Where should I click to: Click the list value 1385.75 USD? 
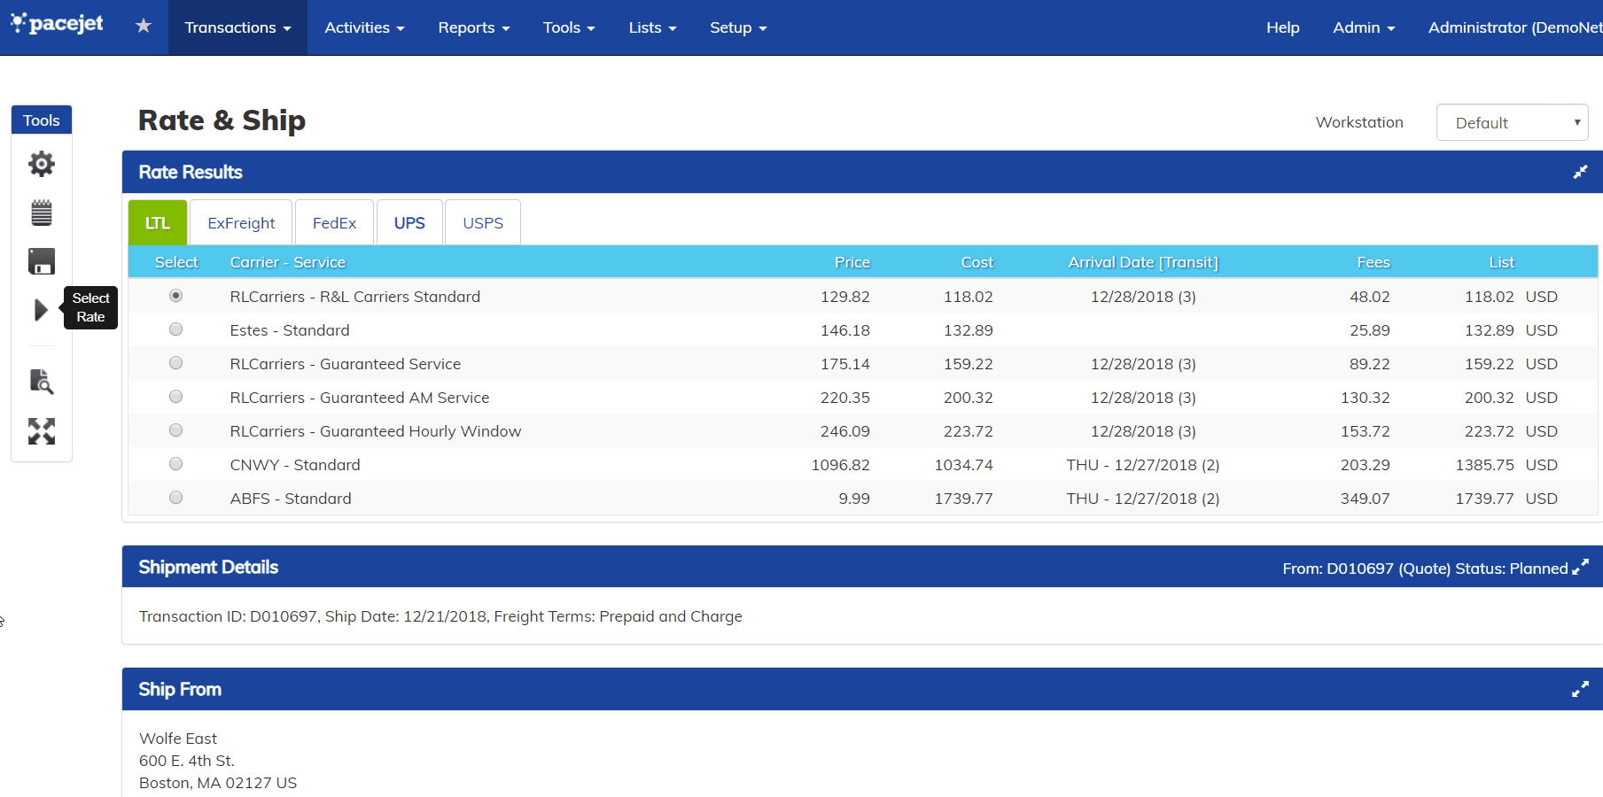(x=1506, y=465)
